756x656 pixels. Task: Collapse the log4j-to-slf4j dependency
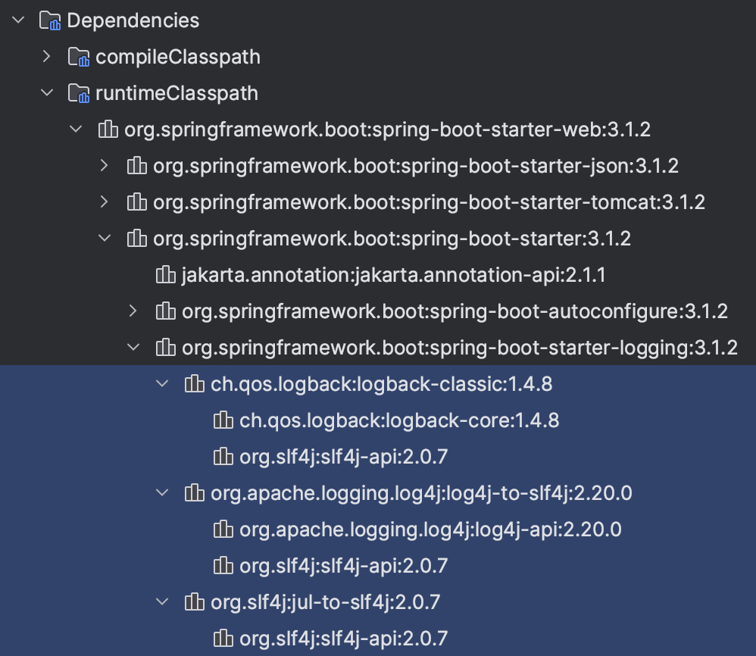tap(162, 493)
